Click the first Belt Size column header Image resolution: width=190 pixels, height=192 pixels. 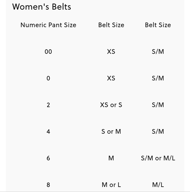111,25
